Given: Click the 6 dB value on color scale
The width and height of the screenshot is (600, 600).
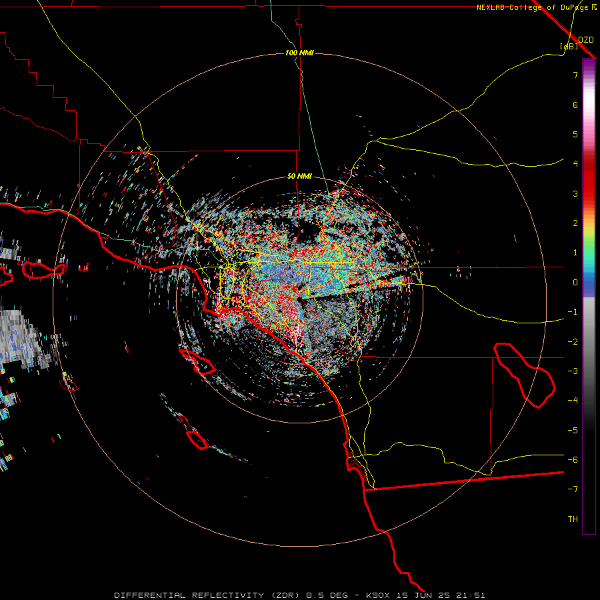Looking at the screenshot, I should [x=575, y=105].
